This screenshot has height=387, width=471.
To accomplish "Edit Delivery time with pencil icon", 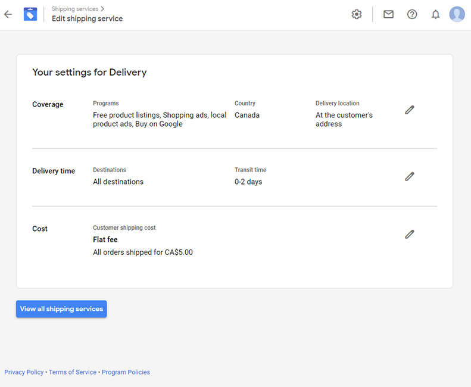I will click(x=410, y=176).
